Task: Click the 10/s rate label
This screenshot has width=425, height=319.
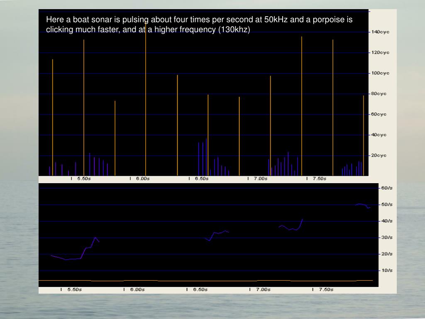Action: 387,270
